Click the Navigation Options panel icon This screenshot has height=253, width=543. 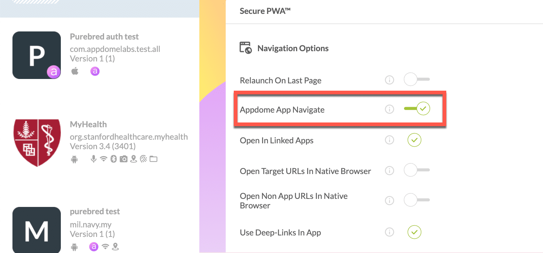245,48
